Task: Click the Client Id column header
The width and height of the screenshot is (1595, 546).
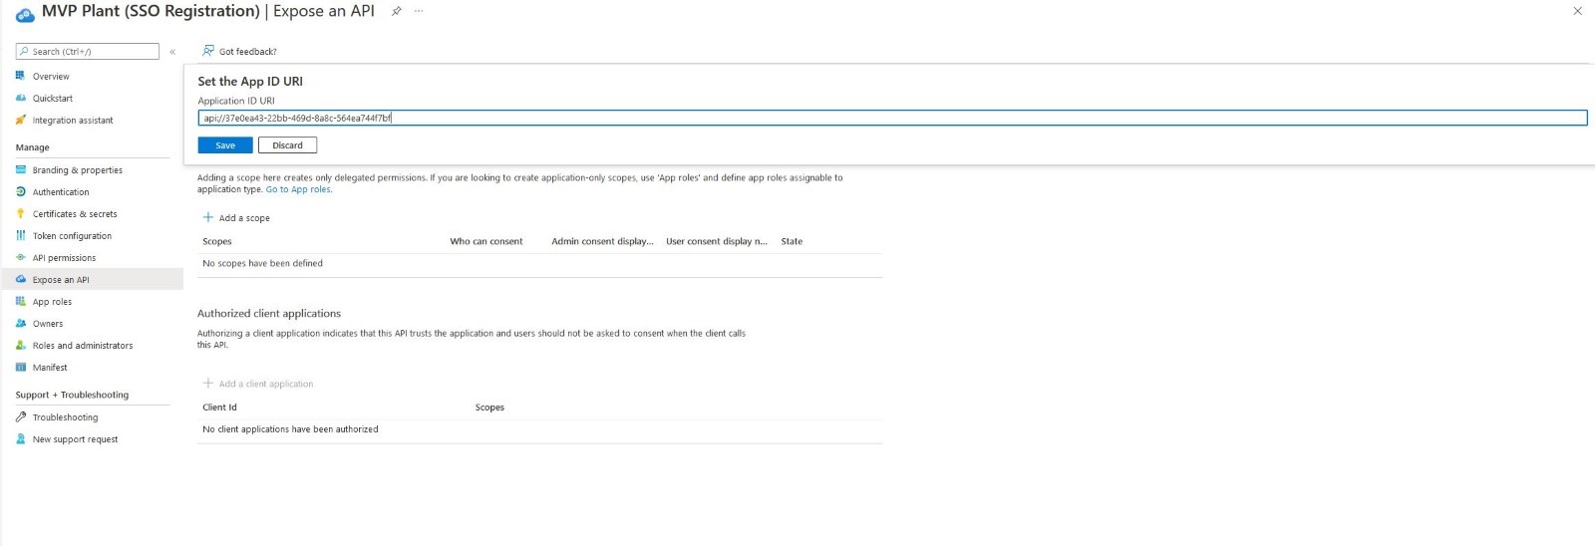Action: pos(219,408)
